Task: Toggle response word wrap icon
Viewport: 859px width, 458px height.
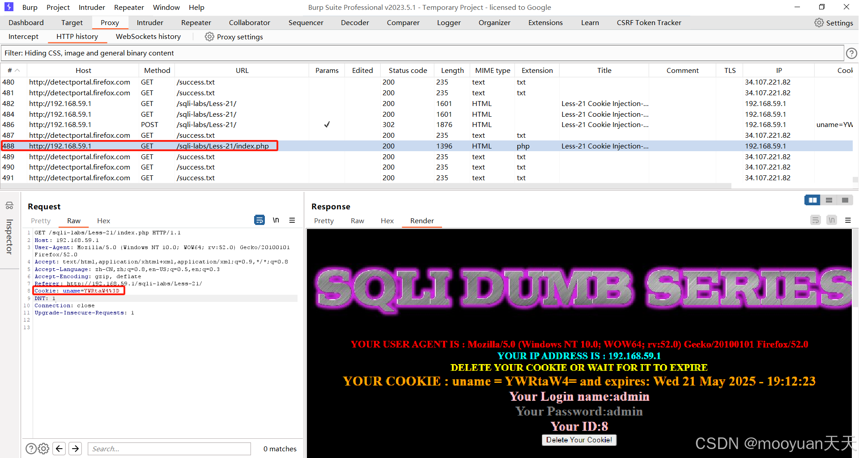Action: tap(816, 220)
